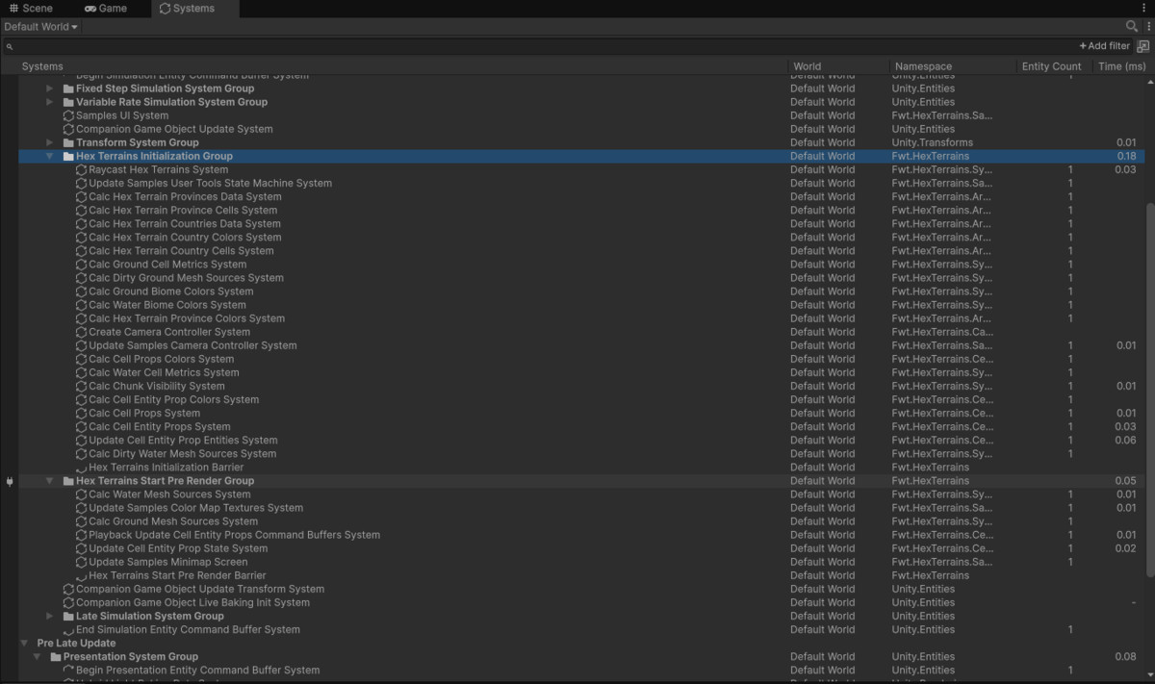Switch to the Scene tab

31,9
